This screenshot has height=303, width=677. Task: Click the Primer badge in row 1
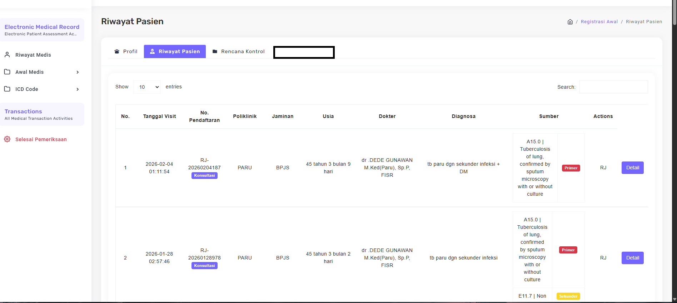pos(571,168)
